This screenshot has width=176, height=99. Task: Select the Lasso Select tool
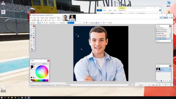[x=31, y=31]
